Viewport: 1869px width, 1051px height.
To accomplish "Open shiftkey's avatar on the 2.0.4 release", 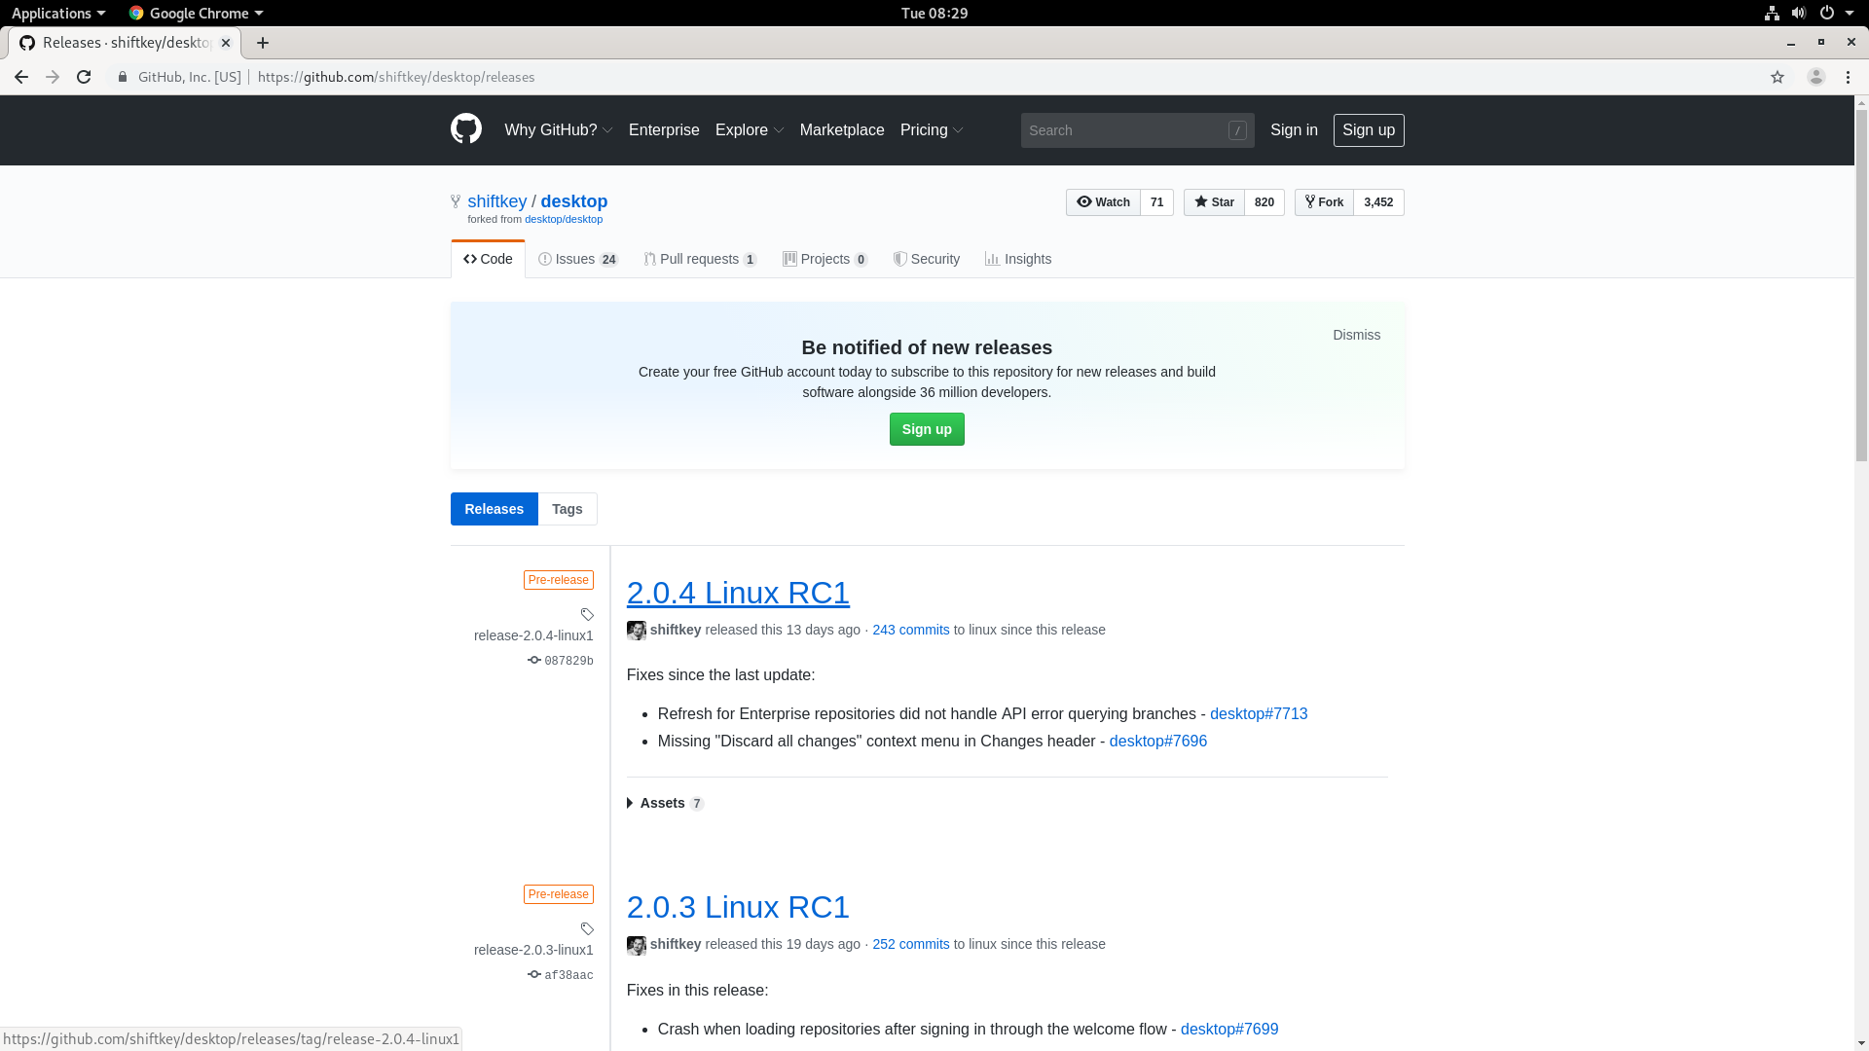I will click(636, 631).
